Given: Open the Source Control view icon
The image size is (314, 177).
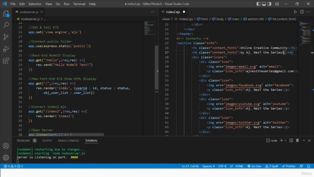Looking at the screenshot, I should pyautogui.click(x=6, y=37).
